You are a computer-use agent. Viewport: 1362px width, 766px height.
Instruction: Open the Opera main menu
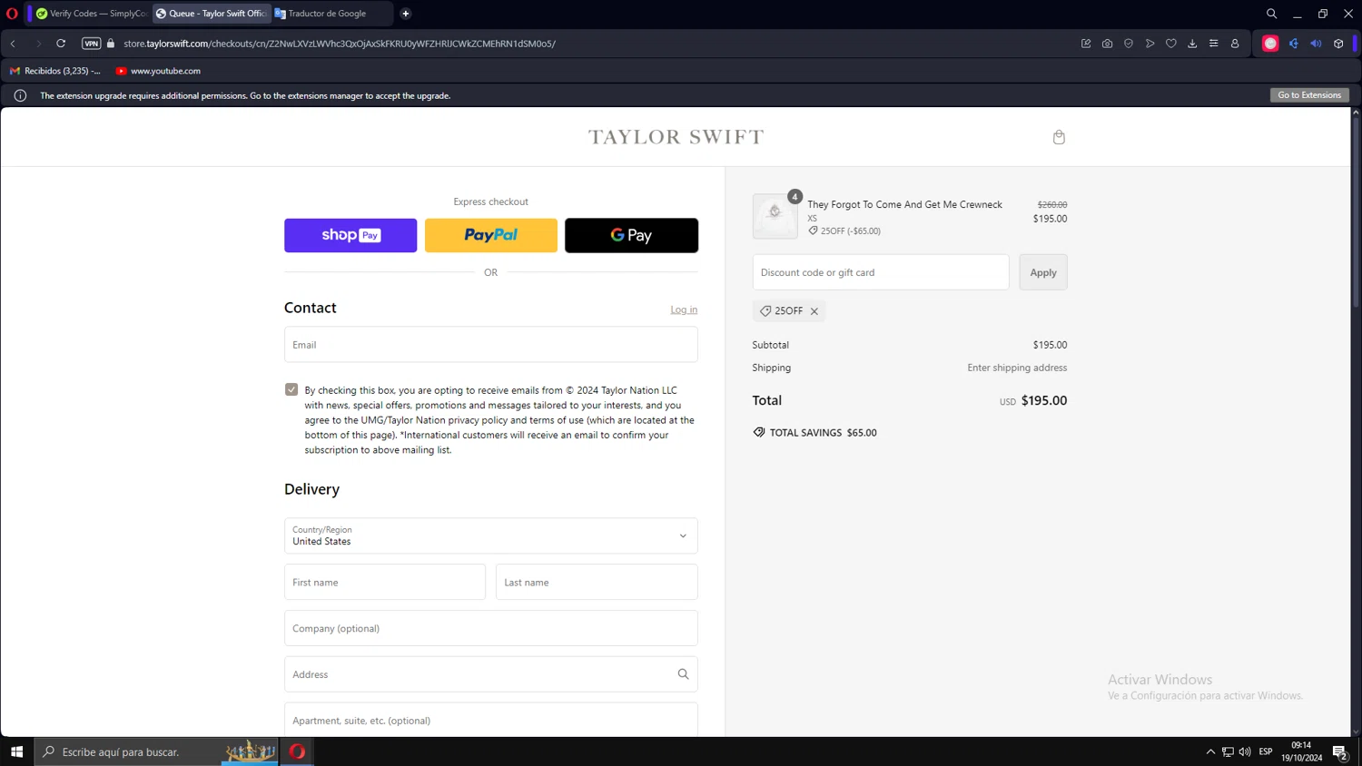[12, 14]
